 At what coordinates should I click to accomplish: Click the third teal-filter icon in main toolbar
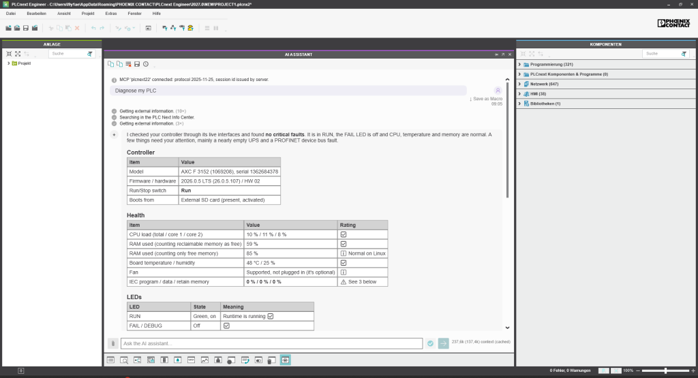[x=182, y=28]
